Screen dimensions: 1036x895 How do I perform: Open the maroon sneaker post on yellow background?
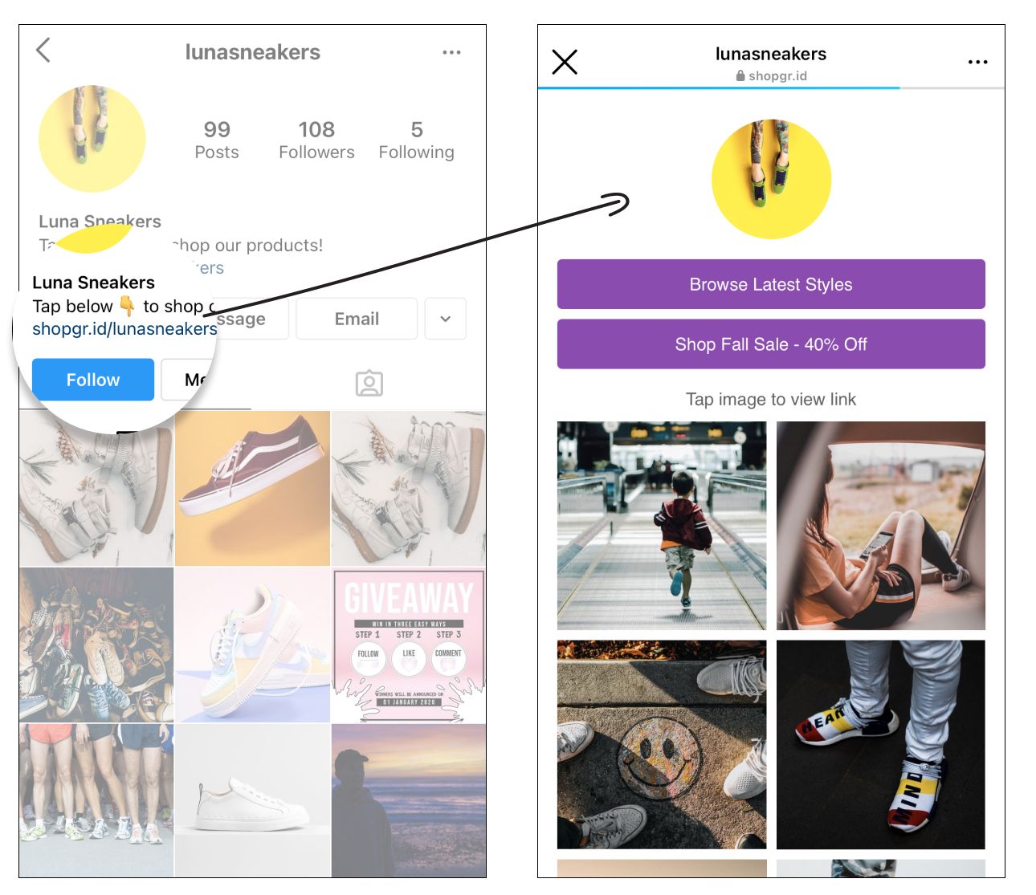pos(252,489)
